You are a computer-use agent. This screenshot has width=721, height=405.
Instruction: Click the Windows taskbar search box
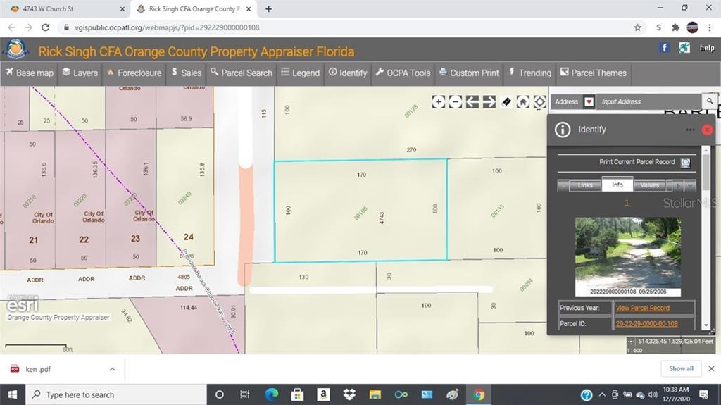115,394
